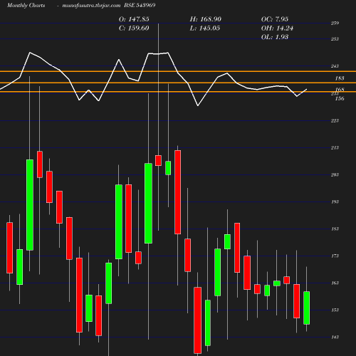Click the 213 price axis label
The width and height of the screenshot is (356, 356).
(x=335, y=148)
